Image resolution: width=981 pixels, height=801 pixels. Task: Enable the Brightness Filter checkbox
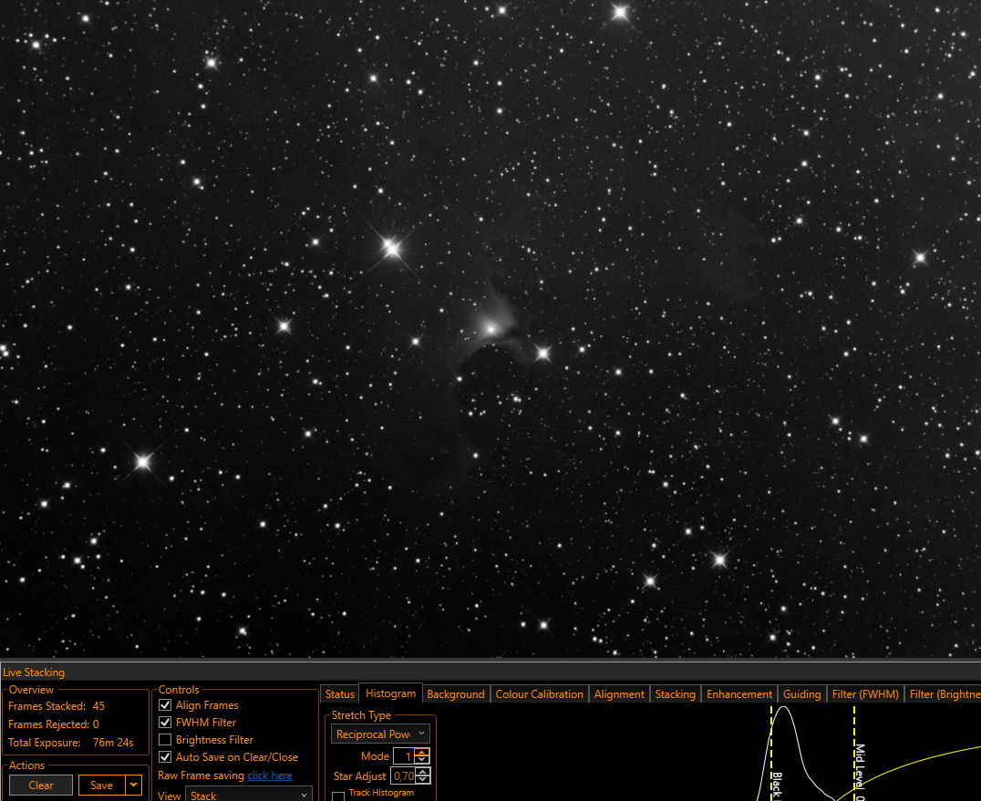coord(165,740)
